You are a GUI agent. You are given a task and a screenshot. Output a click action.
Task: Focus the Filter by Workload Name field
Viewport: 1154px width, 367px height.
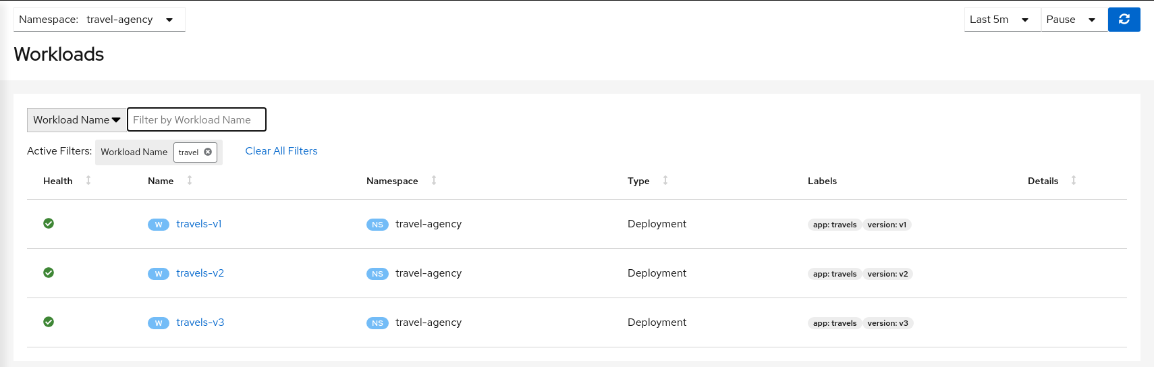pyautogui.click(x=196, y=119)
